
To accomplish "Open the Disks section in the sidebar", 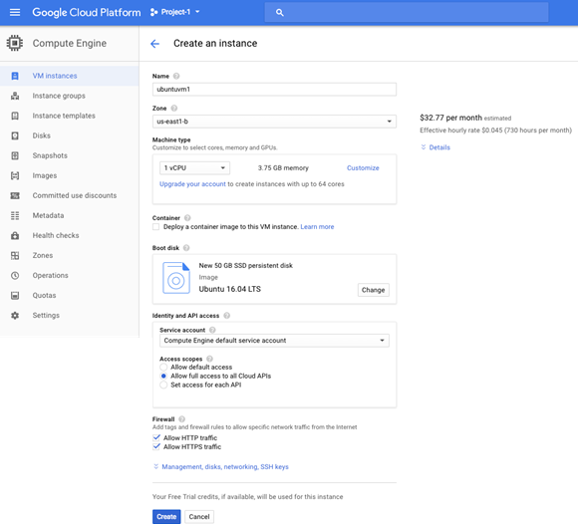I will (70, 135).
